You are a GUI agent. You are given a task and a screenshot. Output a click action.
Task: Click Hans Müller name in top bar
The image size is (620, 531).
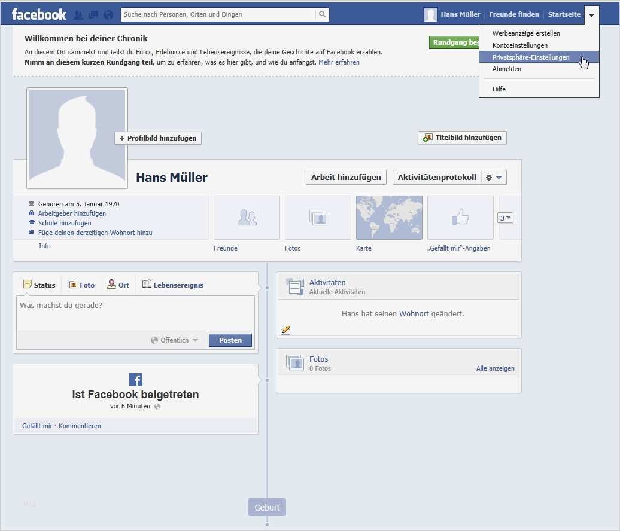[x=460, y=14]
